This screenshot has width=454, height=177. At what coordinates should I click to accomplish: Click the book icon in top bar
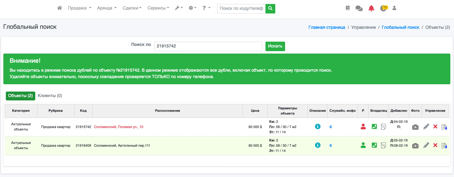(347, 8)
